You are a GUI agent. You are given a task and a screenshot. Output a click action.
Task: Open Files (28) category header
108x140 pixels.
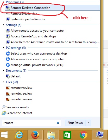(12, 82)
